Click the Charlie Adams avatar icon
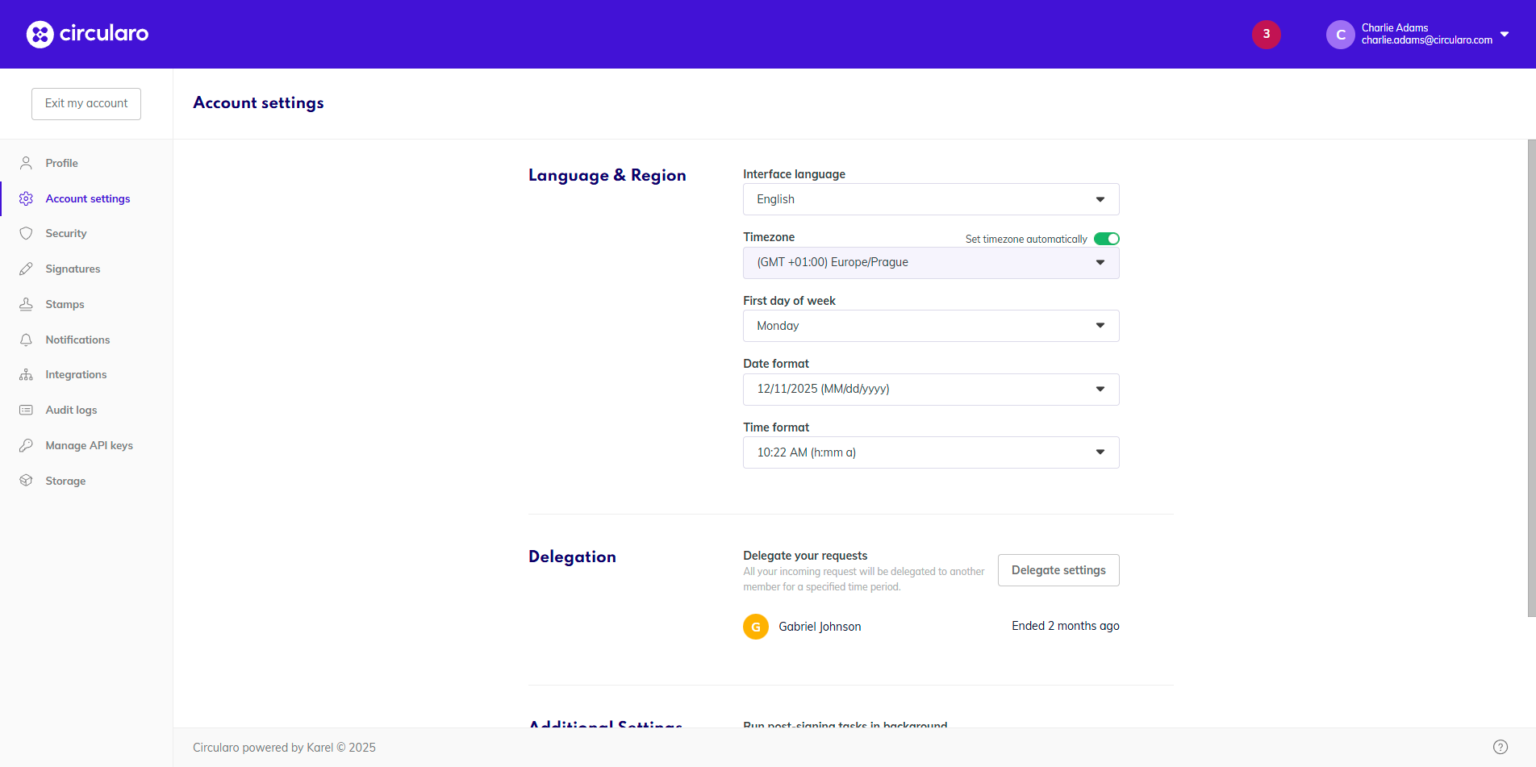 tap(1340, 35)
